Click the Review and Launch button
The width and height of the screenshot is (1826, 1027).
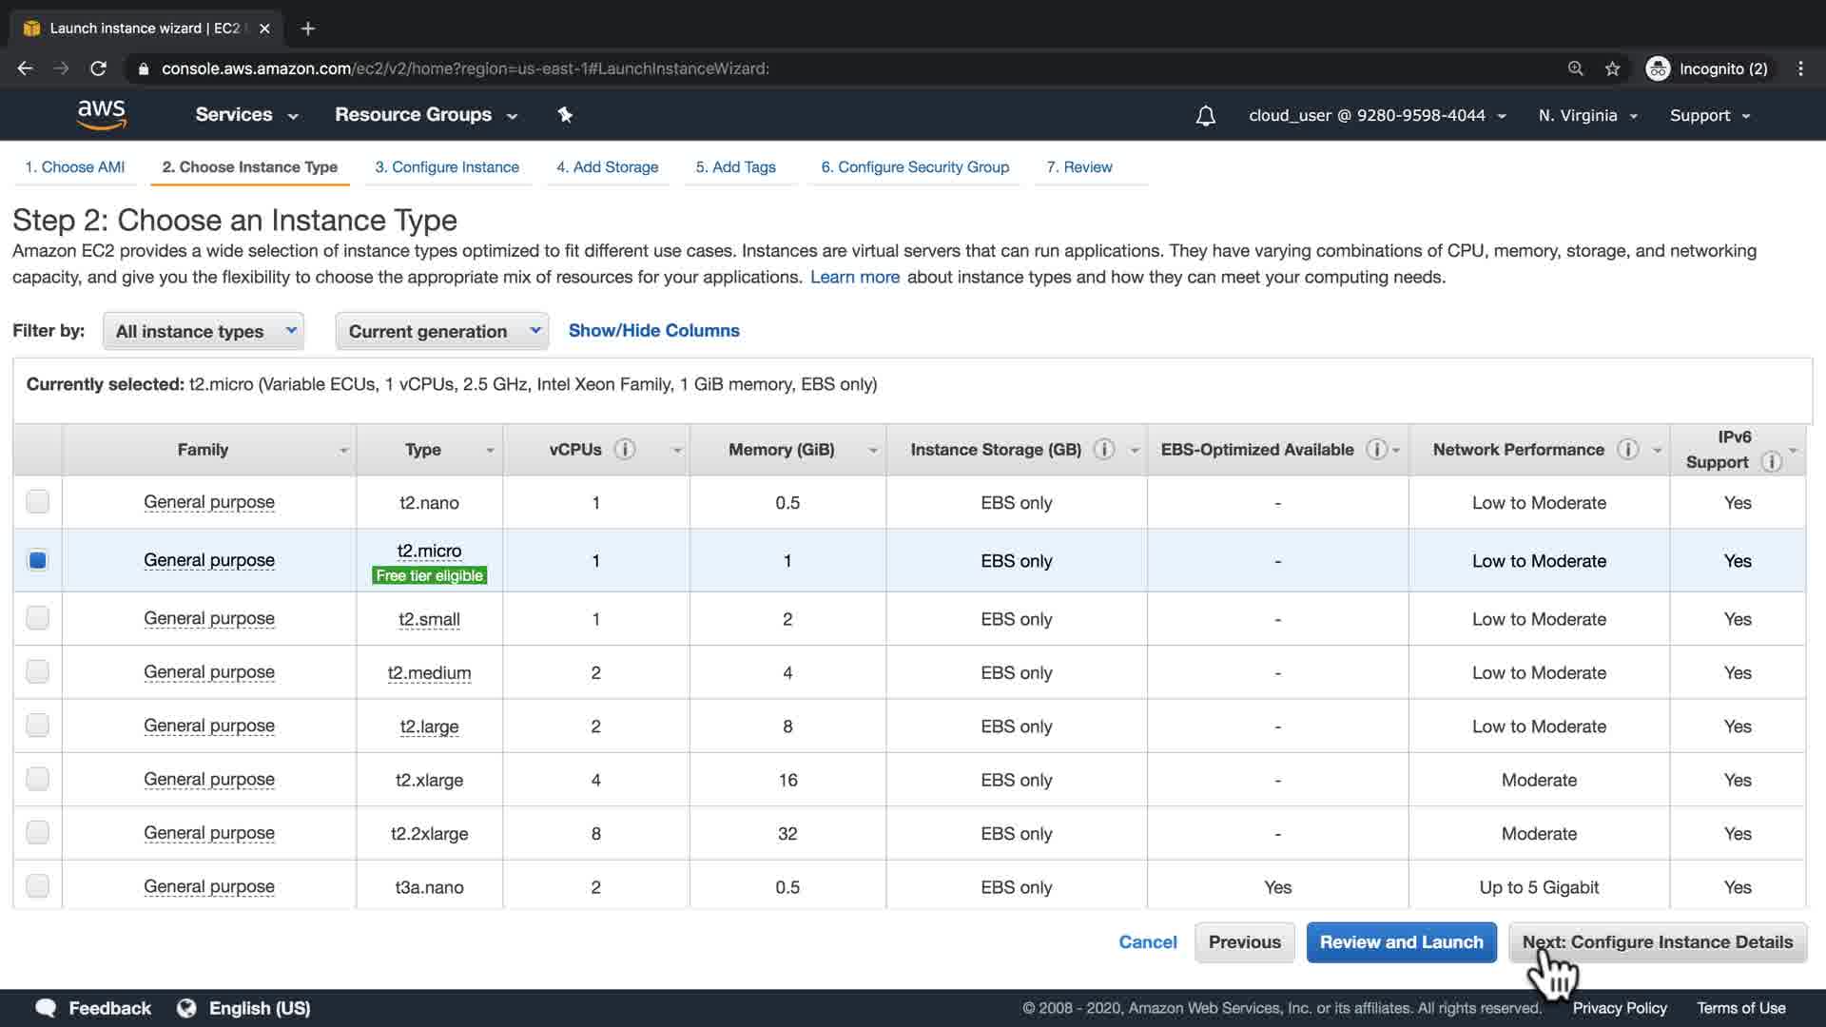1401,942
